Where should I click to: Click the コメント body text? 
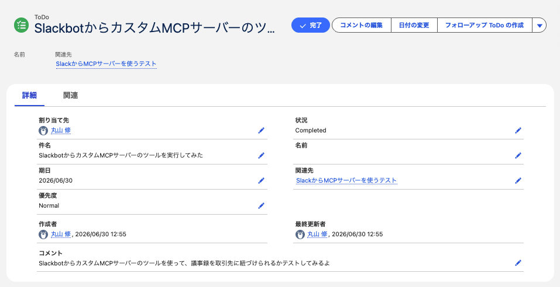point(184,264)
